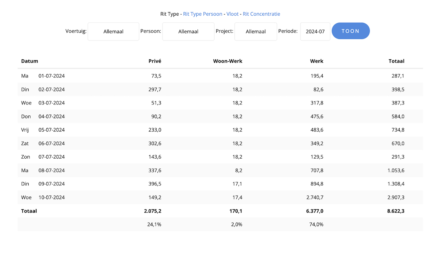
Task: Select the row for 10-07-2024
Action: (x=212, y=197)
